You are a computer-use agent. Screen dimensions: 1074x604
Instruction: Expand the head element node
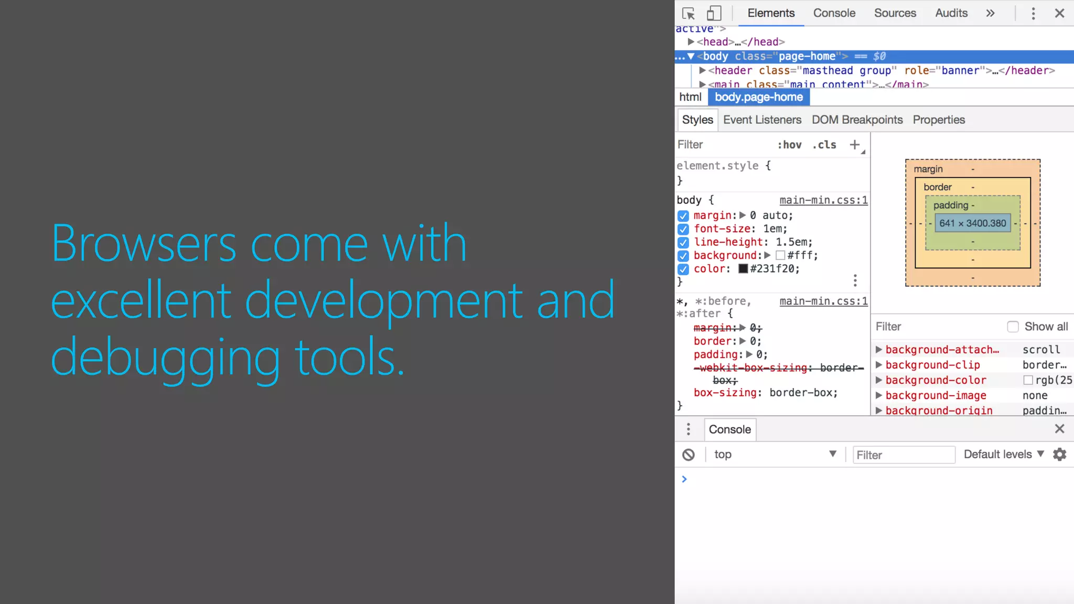(691, 41)
